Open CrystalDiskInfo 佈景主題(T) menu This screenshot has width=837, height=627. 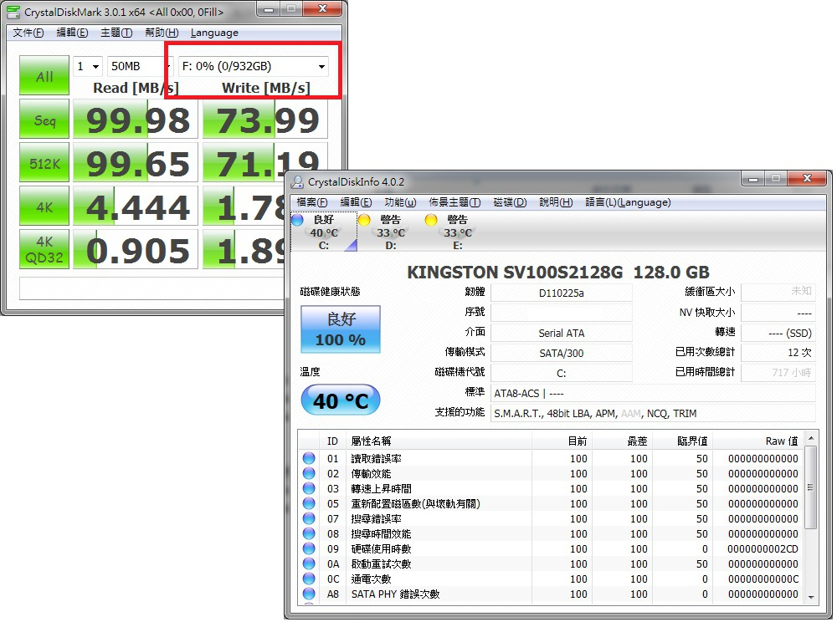coord(454,202)
